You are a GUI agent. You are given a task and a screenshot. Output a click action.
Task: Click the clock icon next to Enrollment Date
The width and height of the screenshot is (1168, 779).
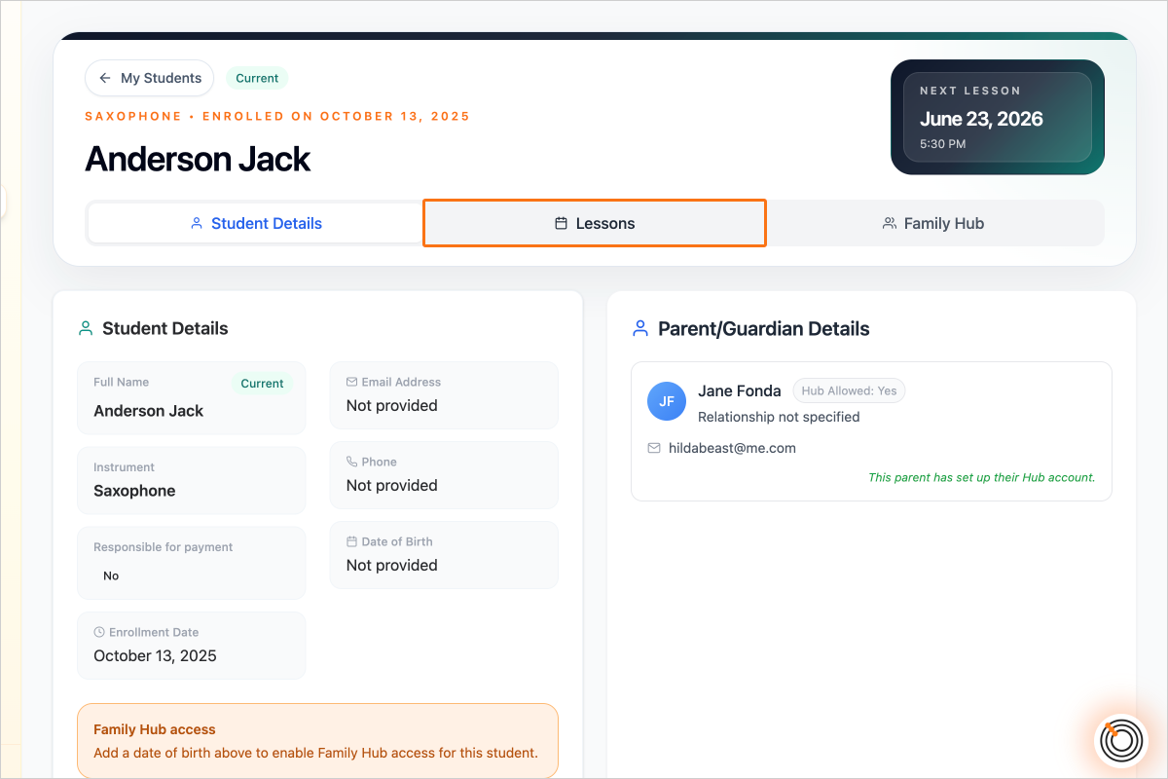(99, 632)
